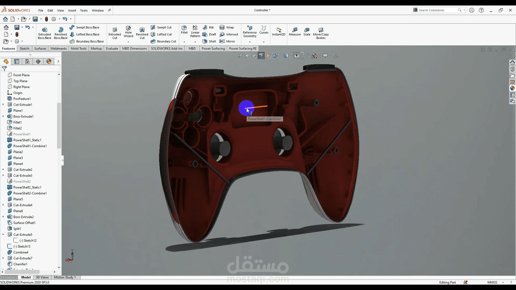Image resolution: width=516 pixels, height=290 pixels.
Task: Open the Insert menu
Action: point(72,10)
